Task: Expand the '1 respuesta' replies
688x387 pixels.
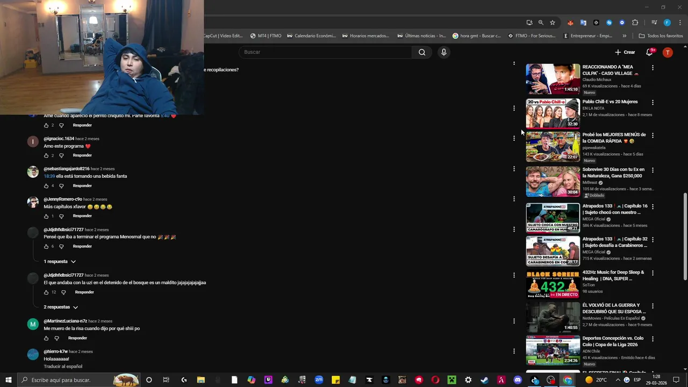Action: coord(60,262)
